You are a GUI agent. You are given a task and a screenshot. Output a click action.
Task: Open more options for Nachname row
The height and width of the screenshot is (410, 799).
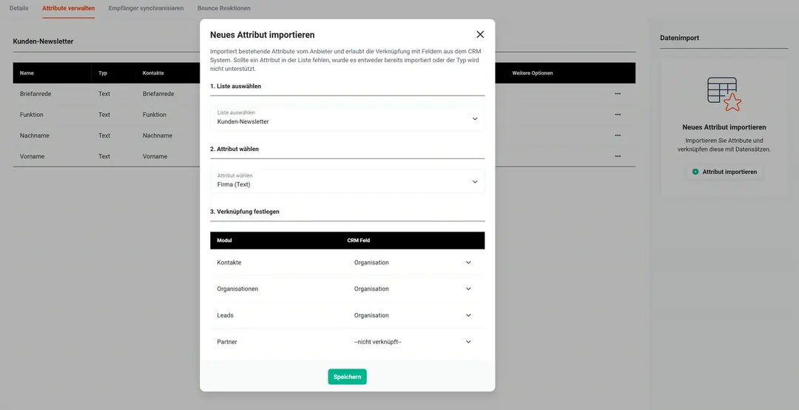[618, 135]
